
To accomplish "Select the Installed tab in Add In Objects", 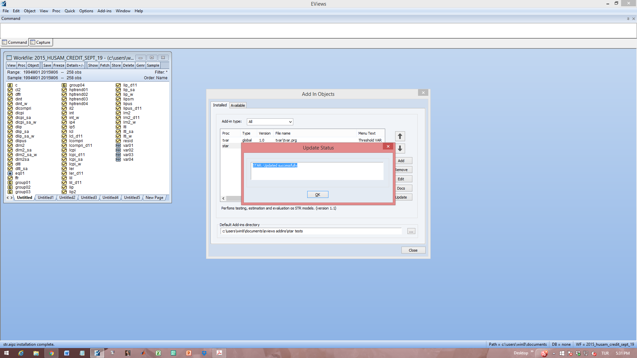I will pos(219,105).
